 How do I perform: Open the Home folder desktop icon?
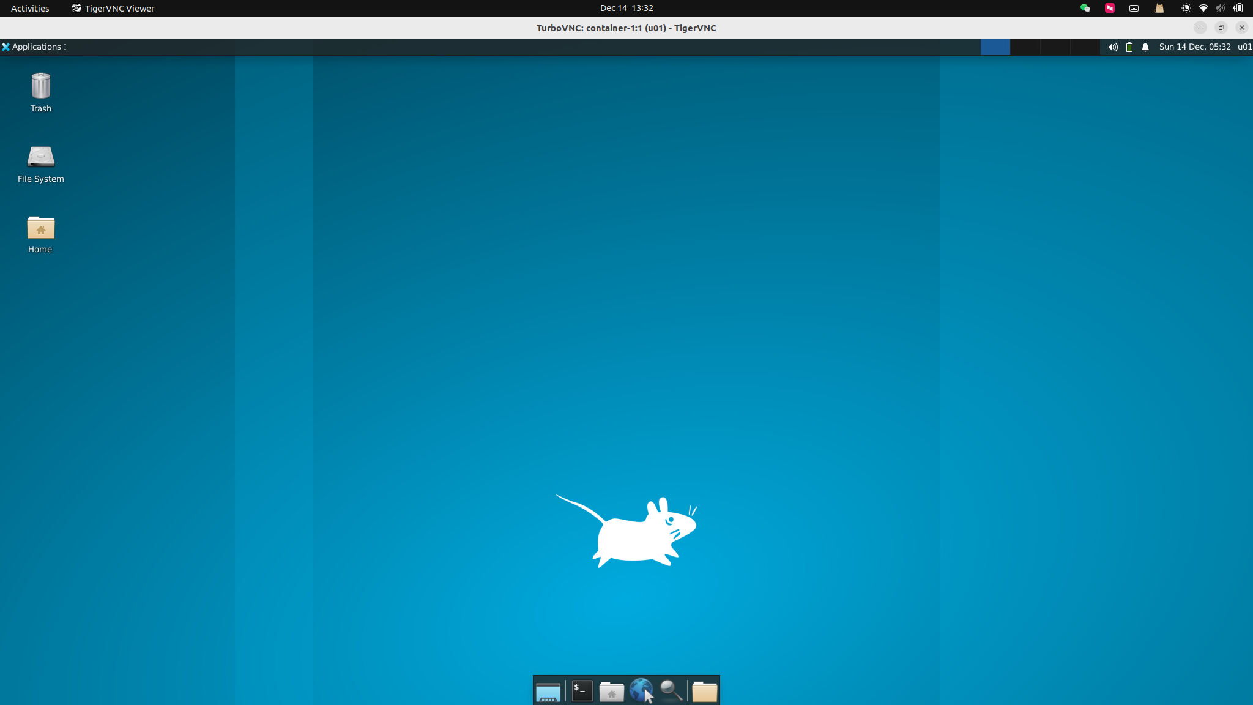(40, 234)
